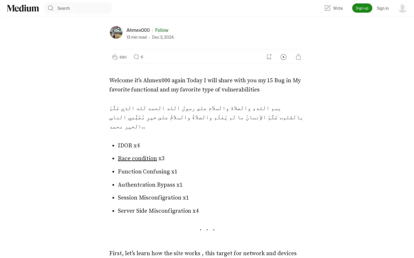
Task: Open the Race condition link
Action: [x=137, y=158]
